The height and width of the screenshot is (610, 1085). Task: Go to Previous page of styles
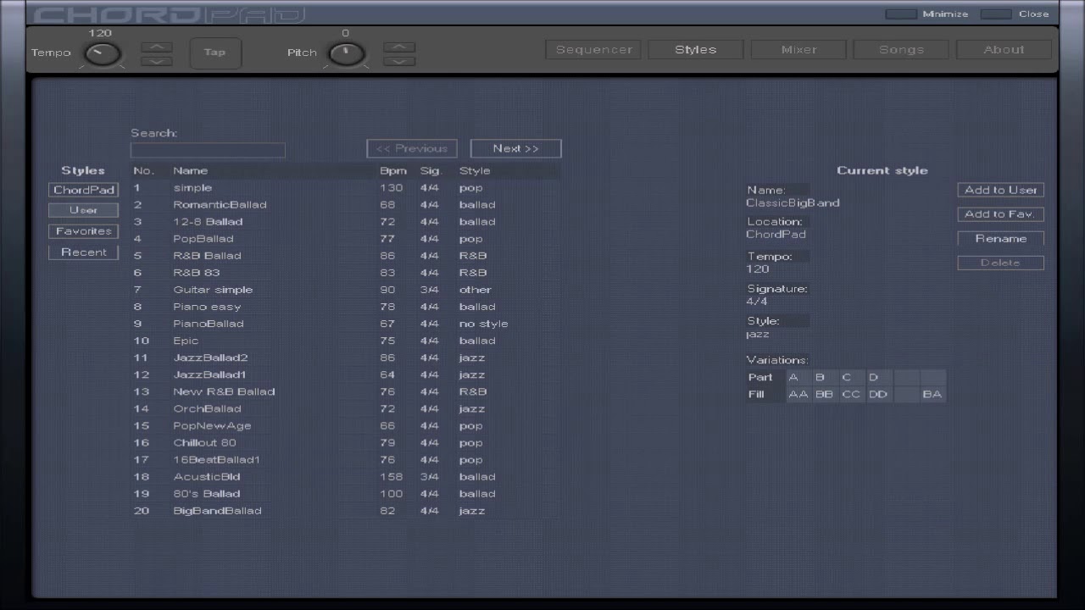pyautogui.click(x=412, y=148)
